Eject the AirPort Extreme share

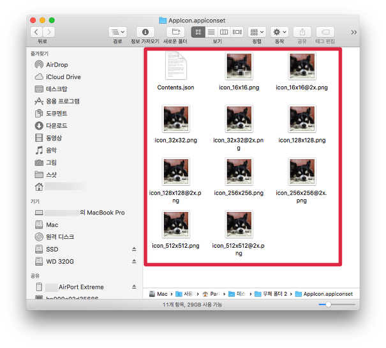[134, 287]
